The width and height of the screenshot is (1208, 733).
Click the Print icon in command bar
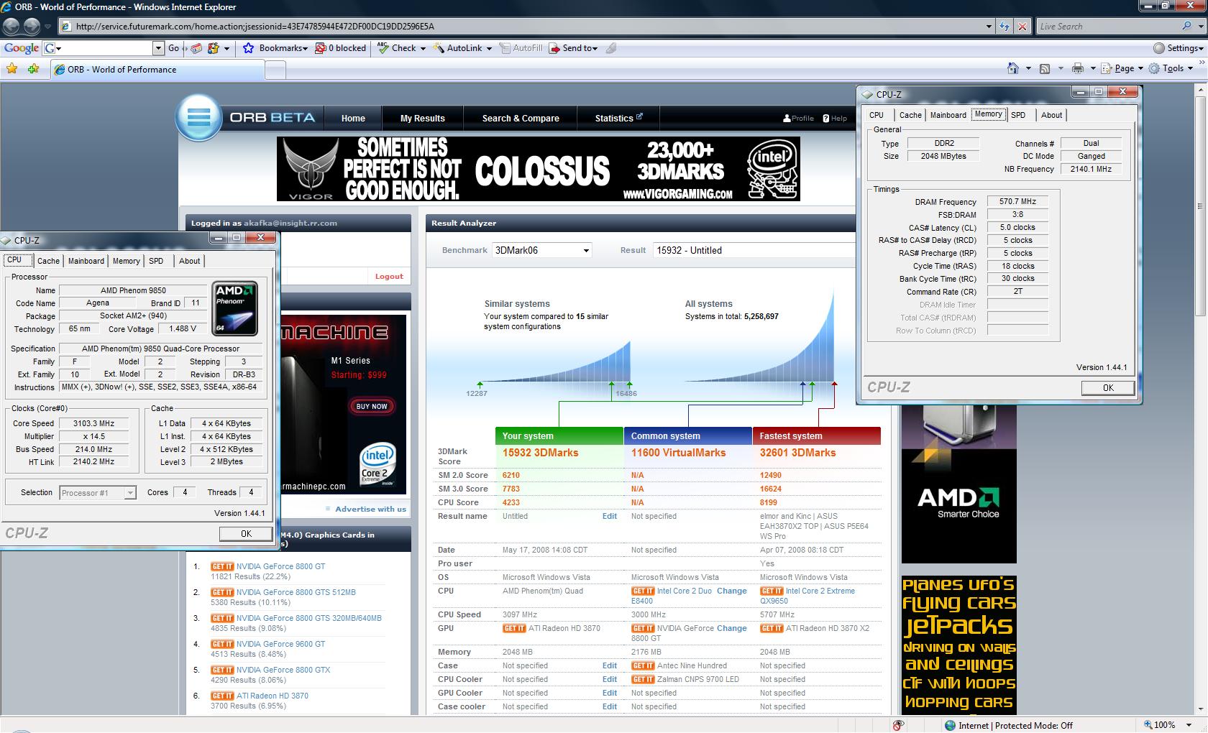[x=1077, y=68]
